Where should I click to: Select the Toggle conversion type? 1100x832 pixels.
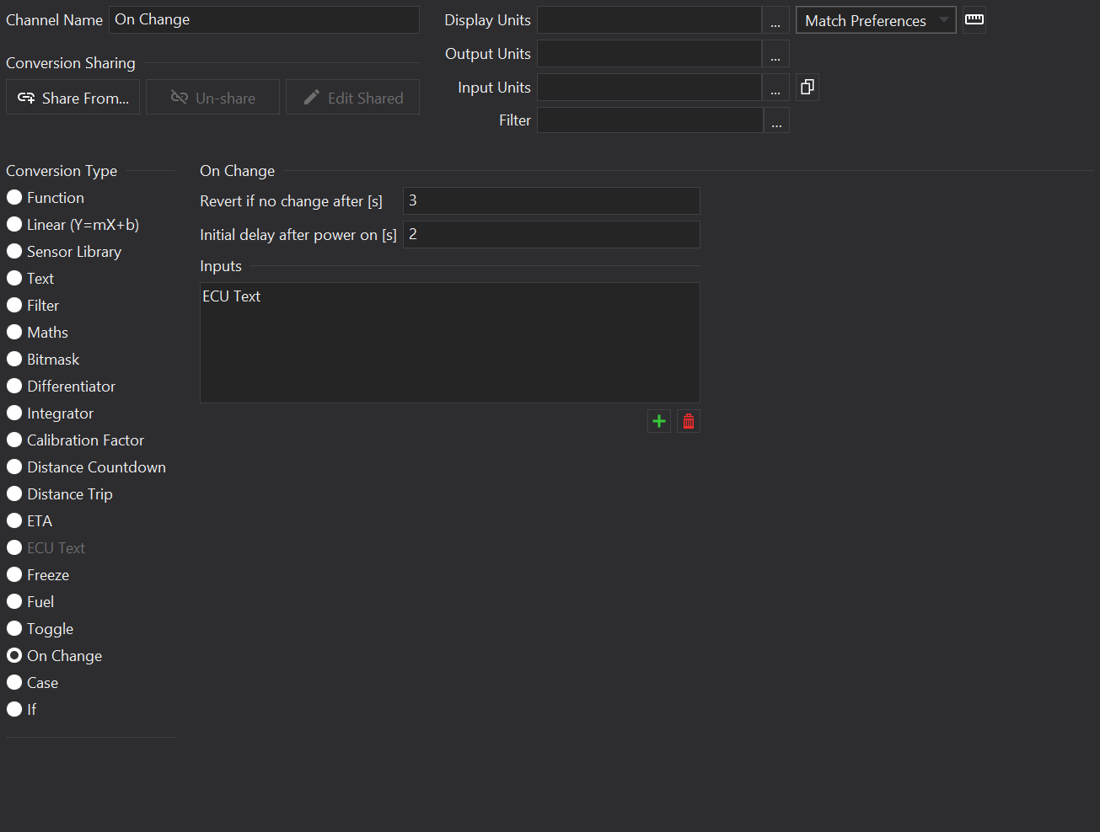click(x=14, y=629)
